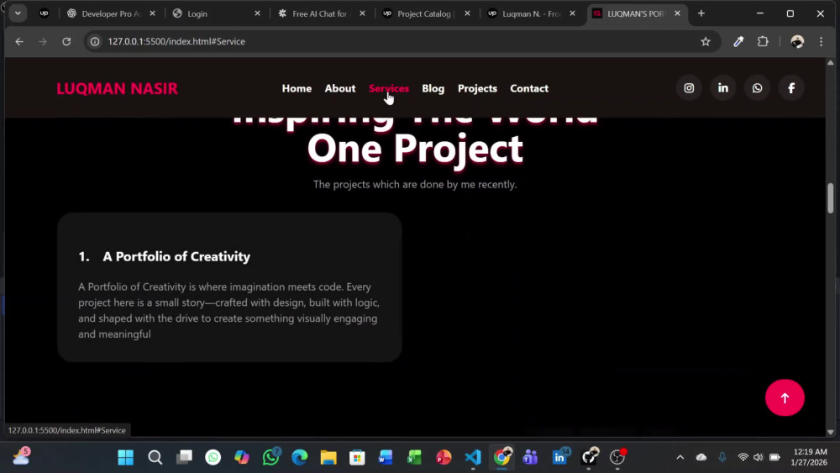Screen dimensions: 840x473
Task: Open taskbar Search
Action: 155,458
